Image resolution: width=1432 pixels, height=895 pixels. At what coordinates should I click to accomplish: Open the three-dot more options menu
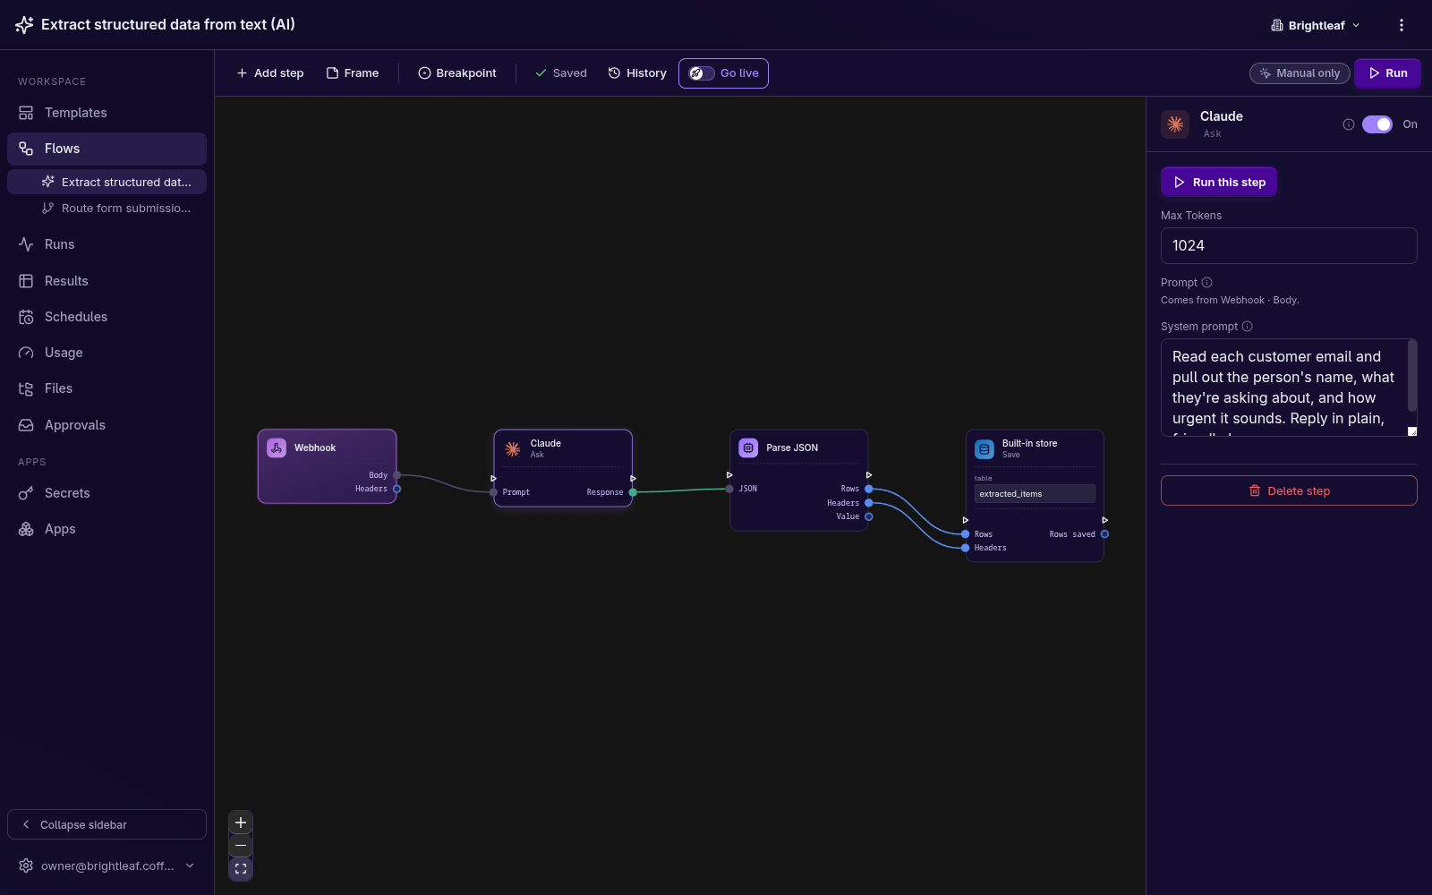tap(1402, 25)
